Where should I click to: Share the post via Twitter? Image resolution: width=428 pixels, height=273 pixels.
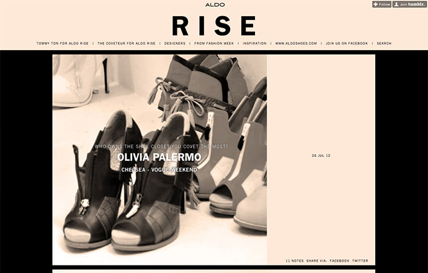[360, 261]
